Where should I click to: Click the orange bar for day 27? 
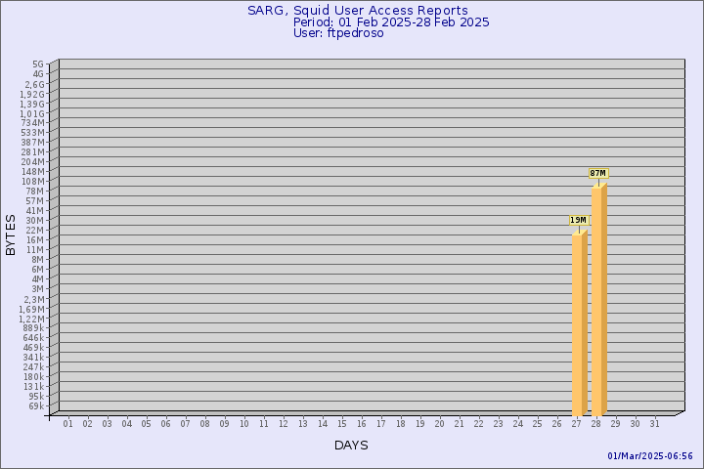coord(580,322)
